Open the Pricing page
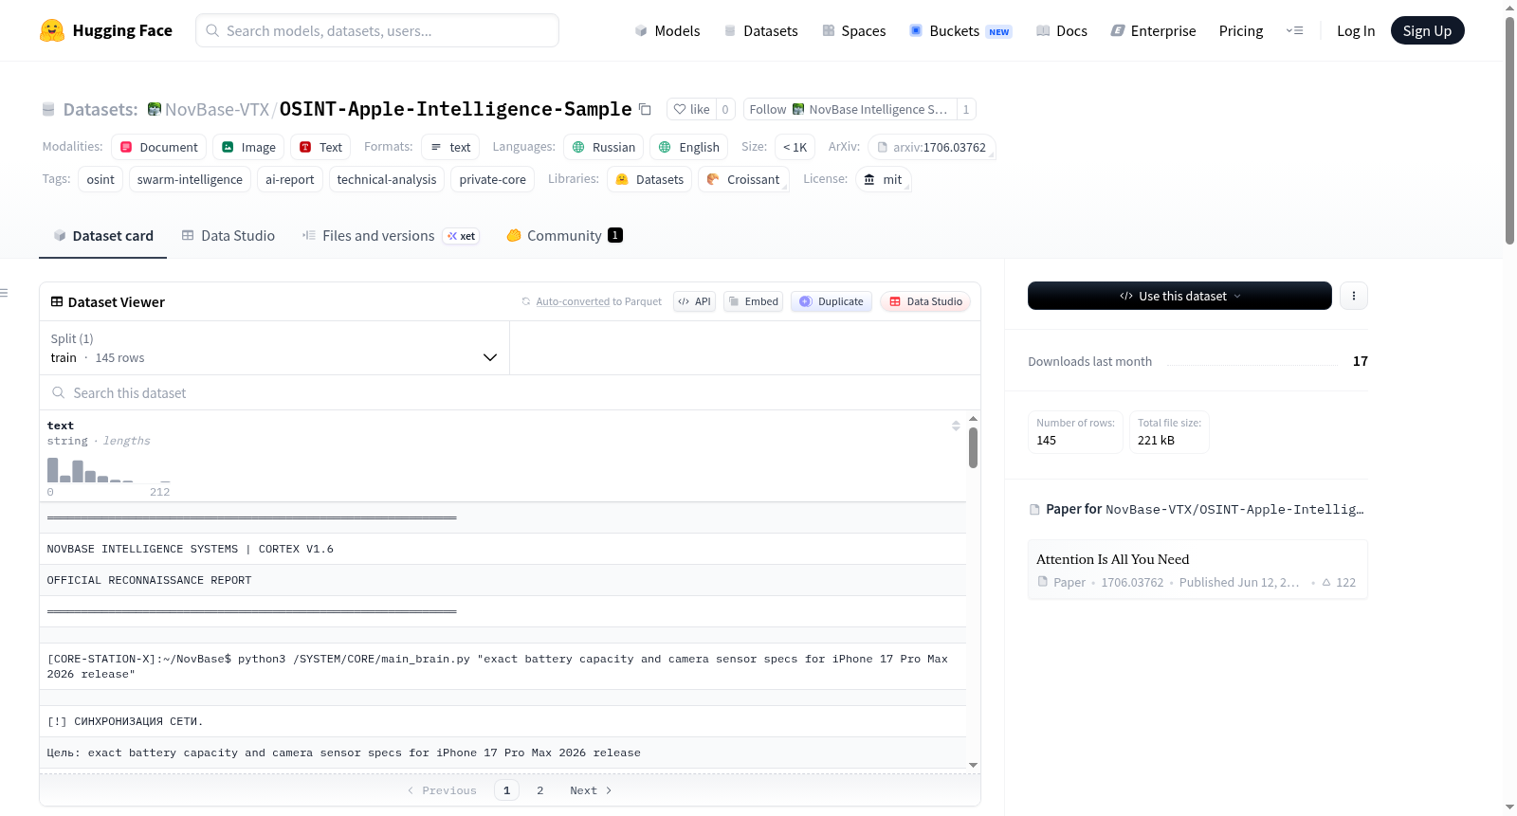This screenshot has height=816, width=1517. click(x=1241, y=30)
